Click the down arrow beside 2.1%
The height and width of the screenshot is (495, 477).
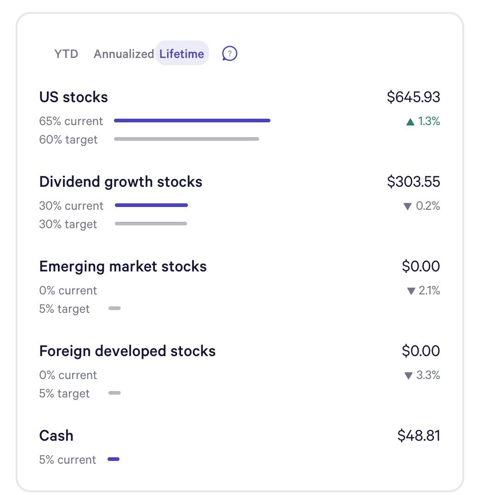tap(411, 291)
